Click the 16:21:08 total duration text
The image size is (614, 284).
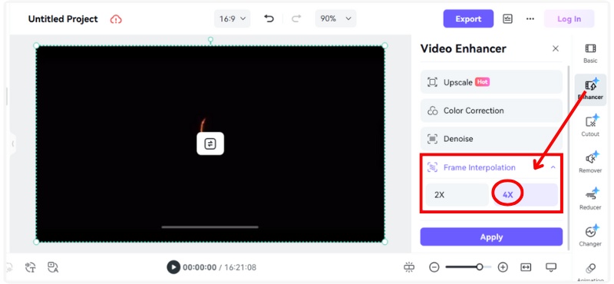pos(240,268)
